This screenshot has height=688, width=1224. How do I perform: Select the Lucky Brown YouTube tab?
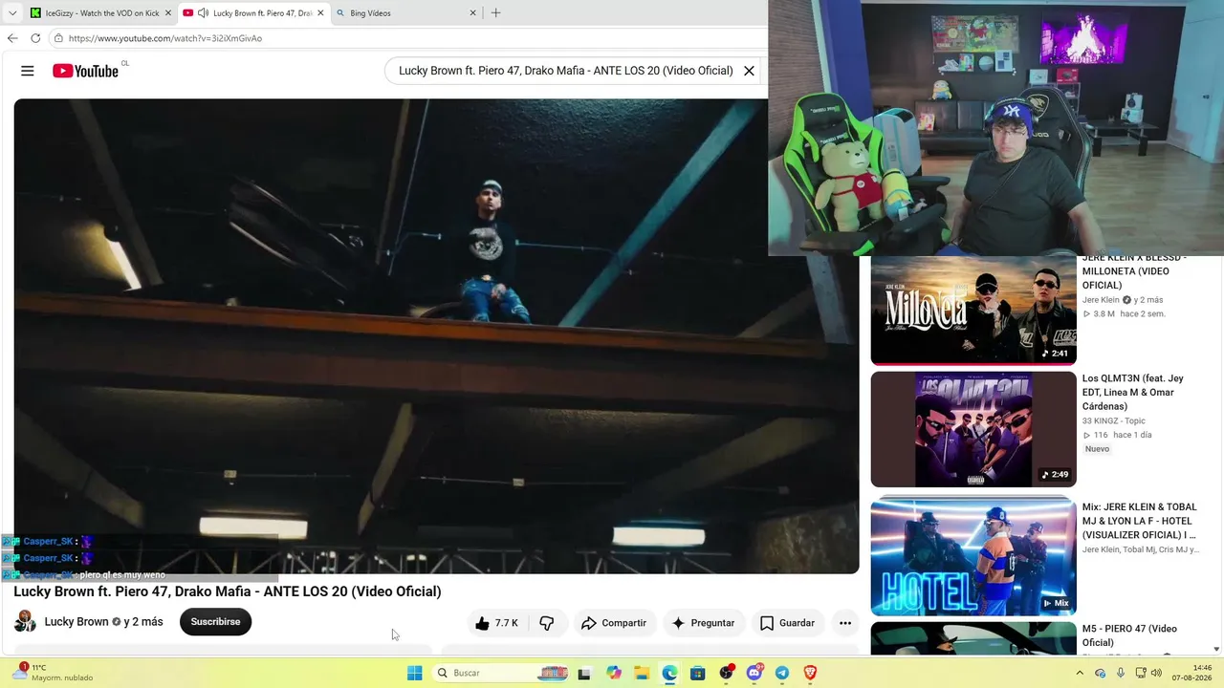tap(253, 13)
